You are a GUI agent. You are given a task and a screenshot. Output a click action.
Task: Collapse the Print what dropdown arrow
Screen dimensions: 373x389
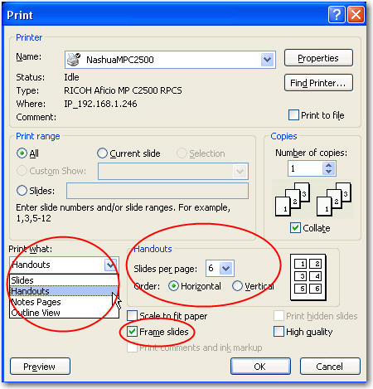[x=110, y=265]
